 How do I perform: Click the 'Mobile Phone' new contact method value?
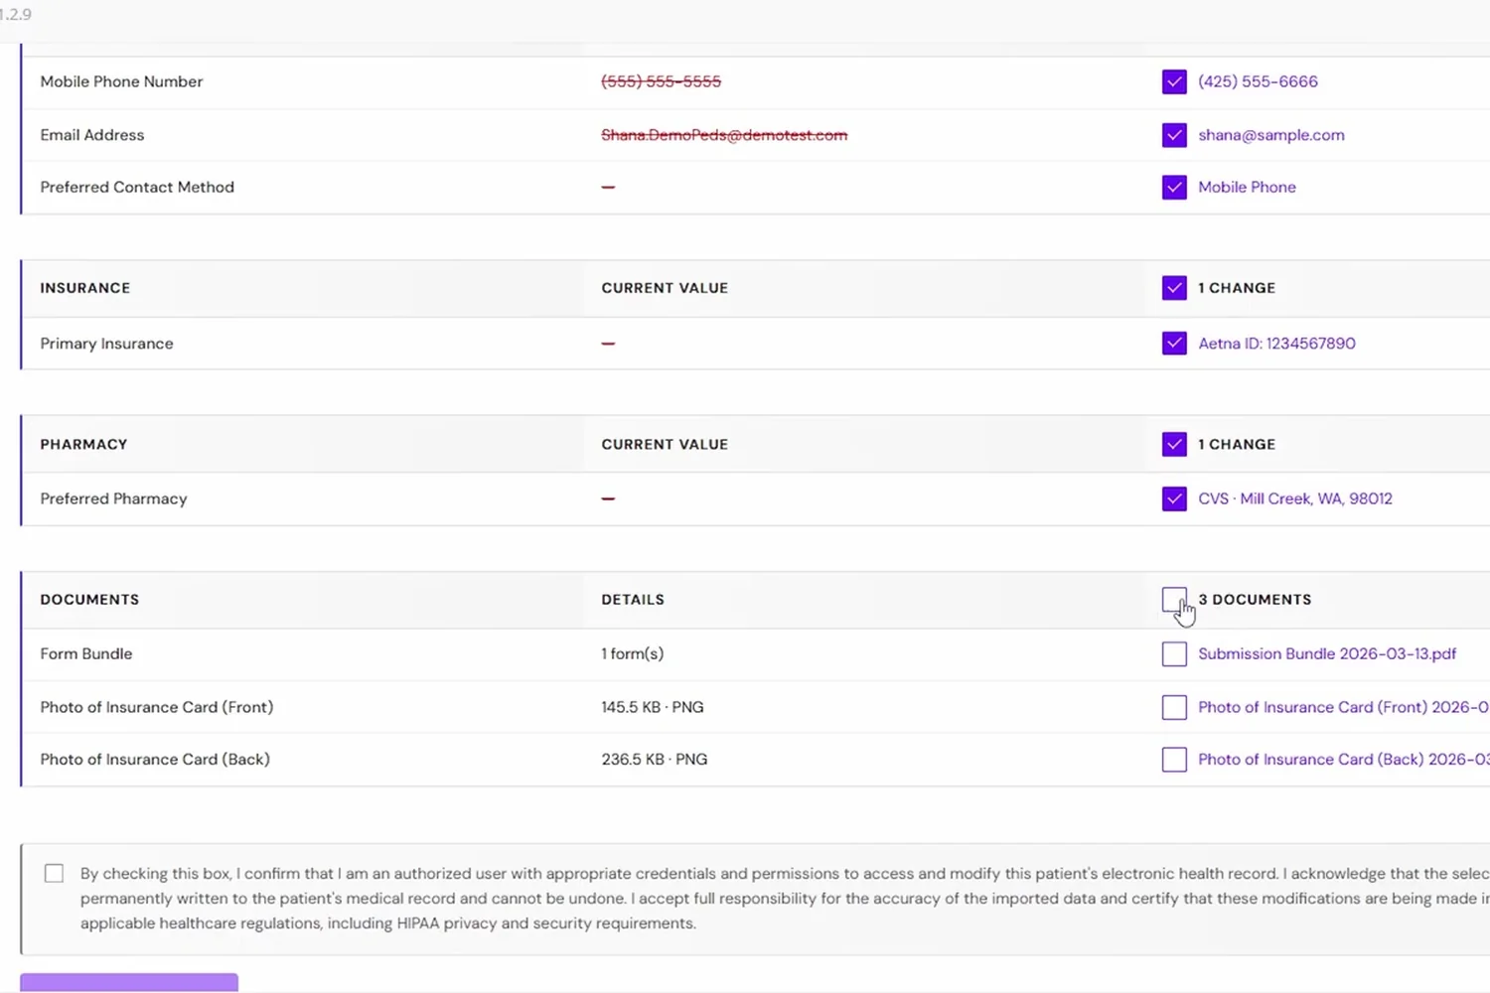(1247, 187)
